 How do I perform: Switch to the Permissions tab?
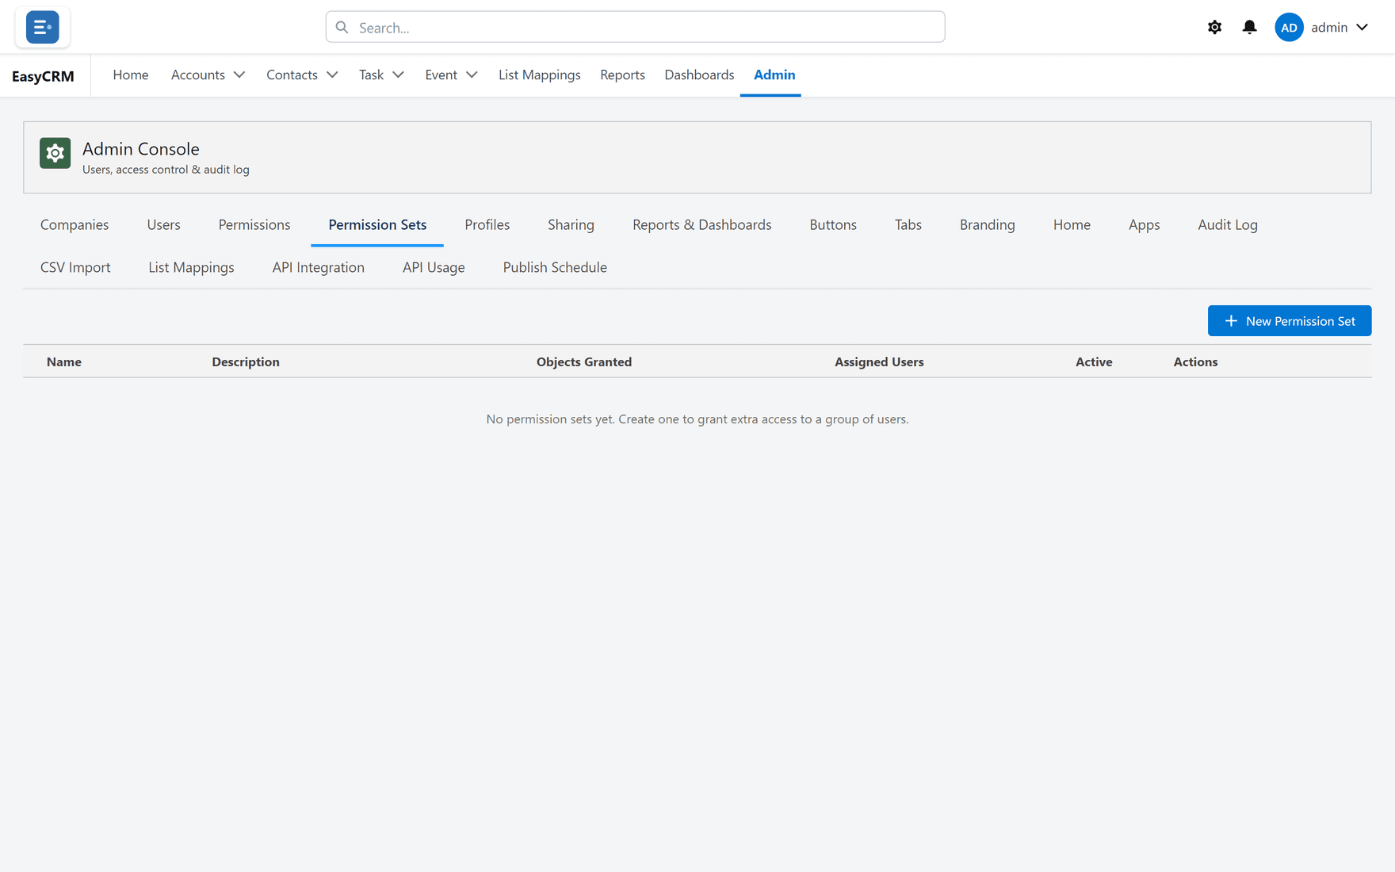tap(254, 224)
